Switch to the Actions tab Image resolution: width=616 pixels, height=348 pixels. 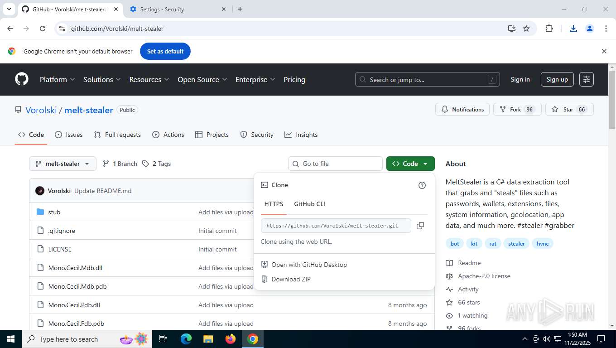click(x=168, y=135)
